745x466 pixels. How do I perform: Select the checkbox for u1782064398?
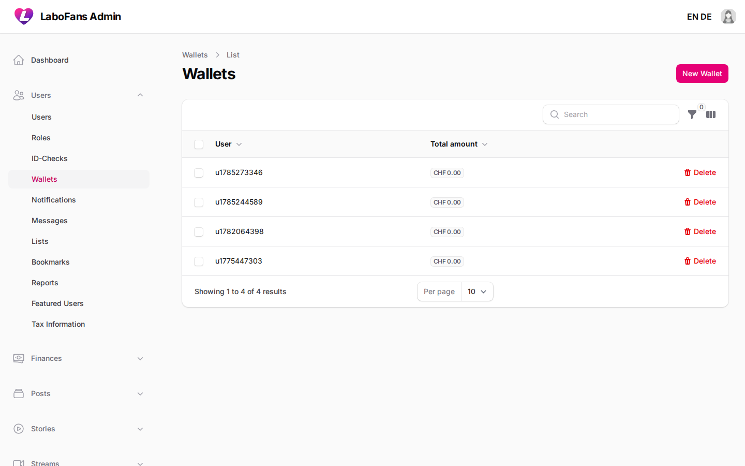pyautogui.click(x=199, y=232)
